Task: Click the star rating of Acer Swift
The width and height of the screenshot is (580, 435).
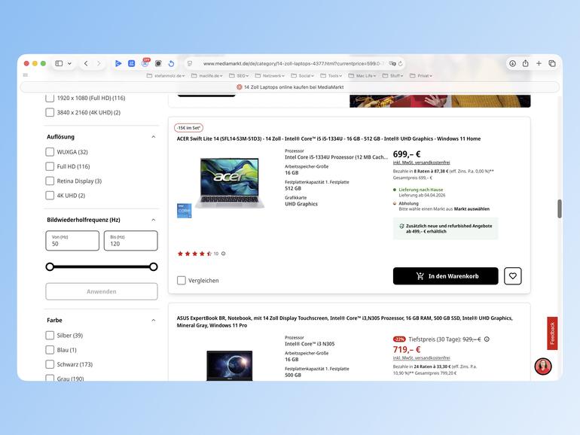Action: (x=194, y=254)
